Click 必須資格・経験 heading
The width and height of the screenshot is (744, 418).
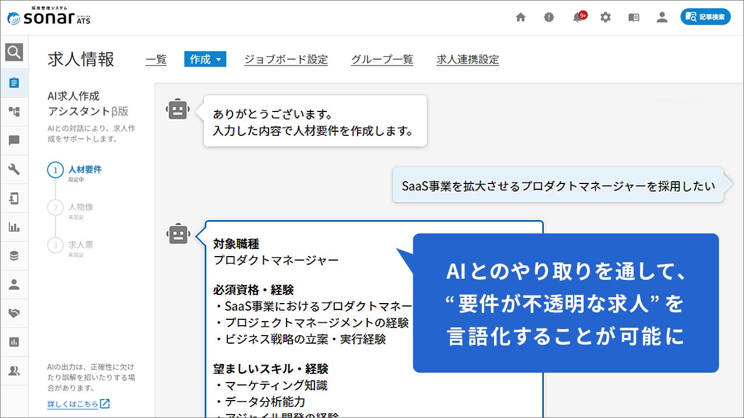[x=253, y=290]
